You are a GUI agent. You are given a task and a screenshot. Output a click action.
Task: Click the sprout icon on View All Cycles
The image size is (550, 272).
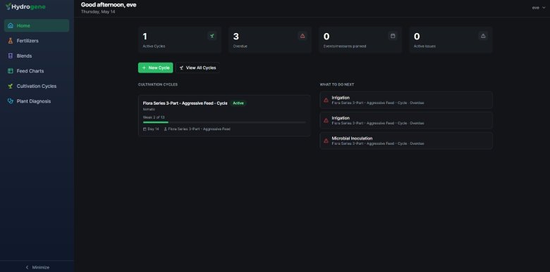[181, 68]
